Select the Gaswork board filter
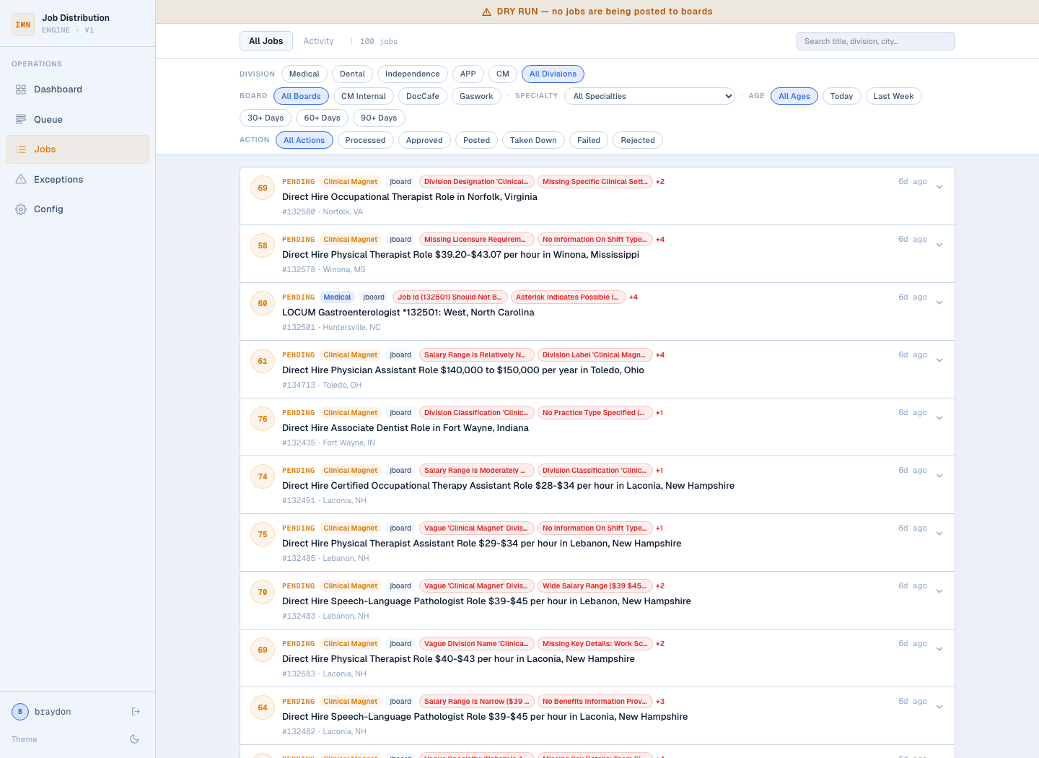Viewport: 1039px width, 758px height. [x=476, y=96]
